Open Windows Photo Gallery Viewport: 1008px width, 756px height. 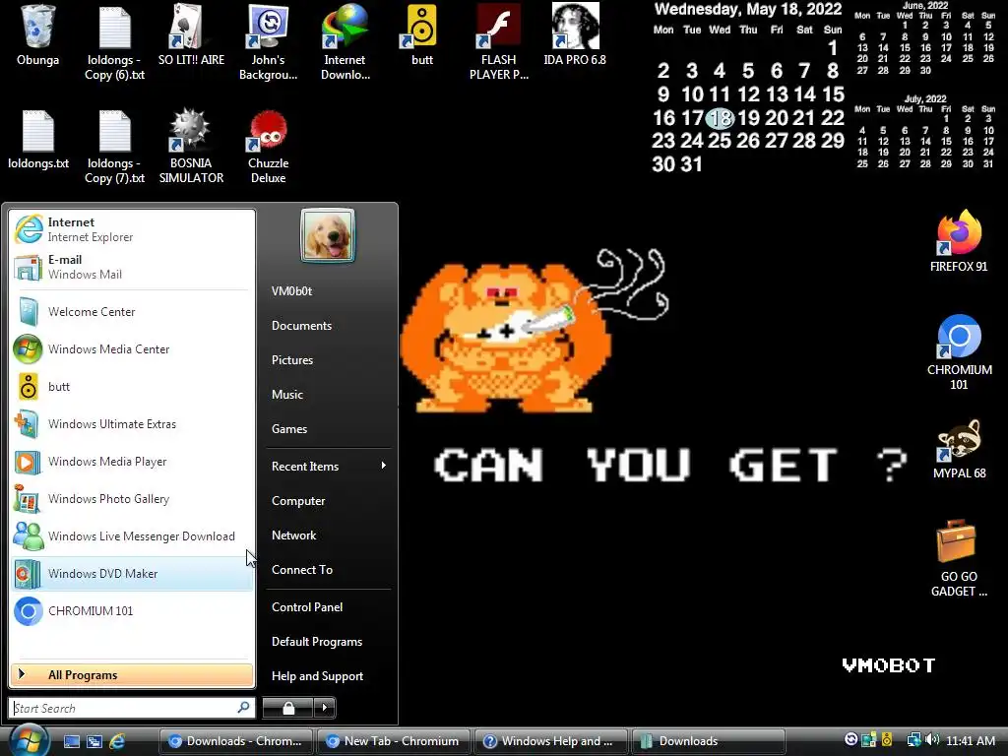coord(132,499)
